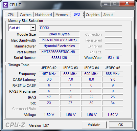The height and width of the screenshot is (131, 137).
Task: Click the JEDEC #5 voltage 1.50 V
Action: (x=113, y=115)
